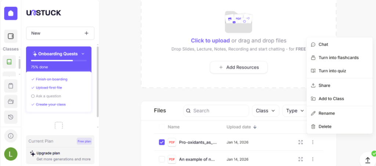This screenshot has width=376, height=166.
Task: Select 'Turn into flashcards' from context menu
Action: tap(338, 58)
